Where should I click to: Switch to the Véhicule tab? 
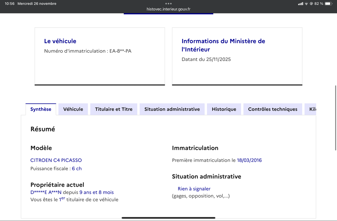73,109
